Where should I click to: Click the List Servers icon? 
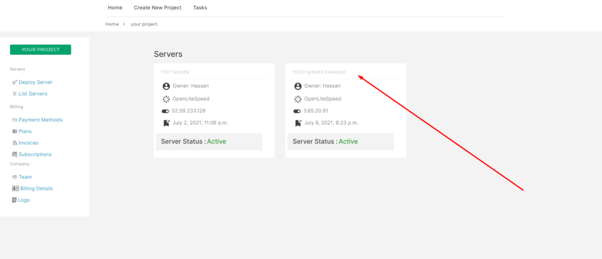coord(15,94)
